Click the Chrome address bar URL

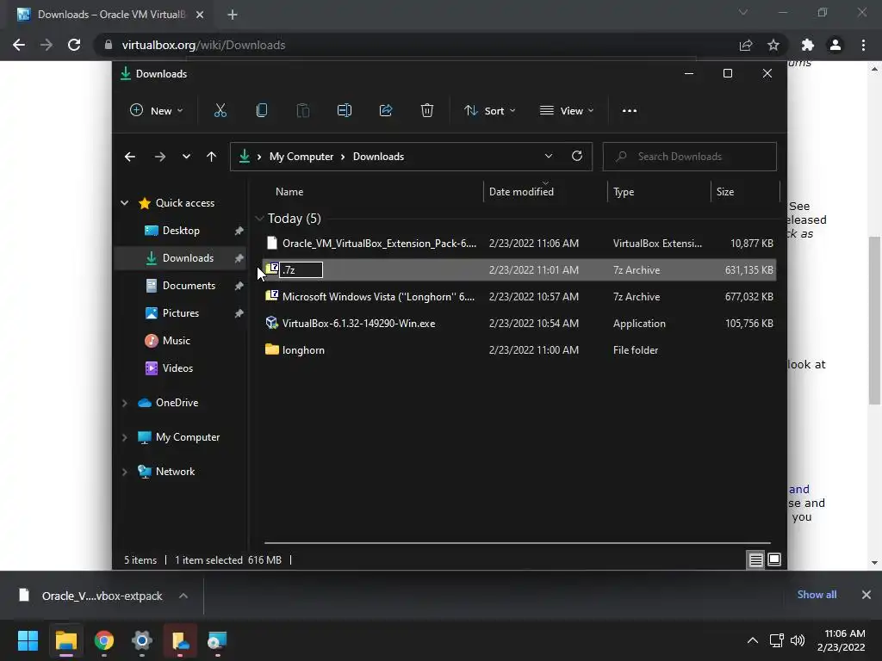203,45
